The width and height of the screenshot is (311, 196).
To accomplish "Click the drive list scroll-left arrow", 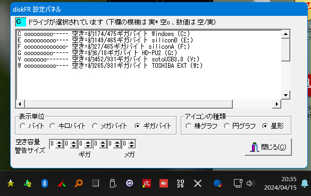I will (x=20, y=104).
